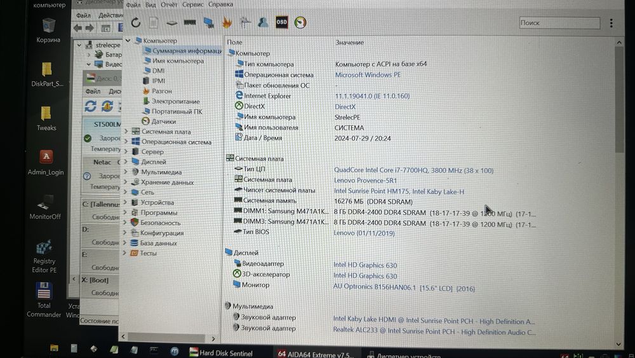Viewport: 635px width, 358px height.
Task: Launch Admin_Login desktop shortcut
Action: 46,163
